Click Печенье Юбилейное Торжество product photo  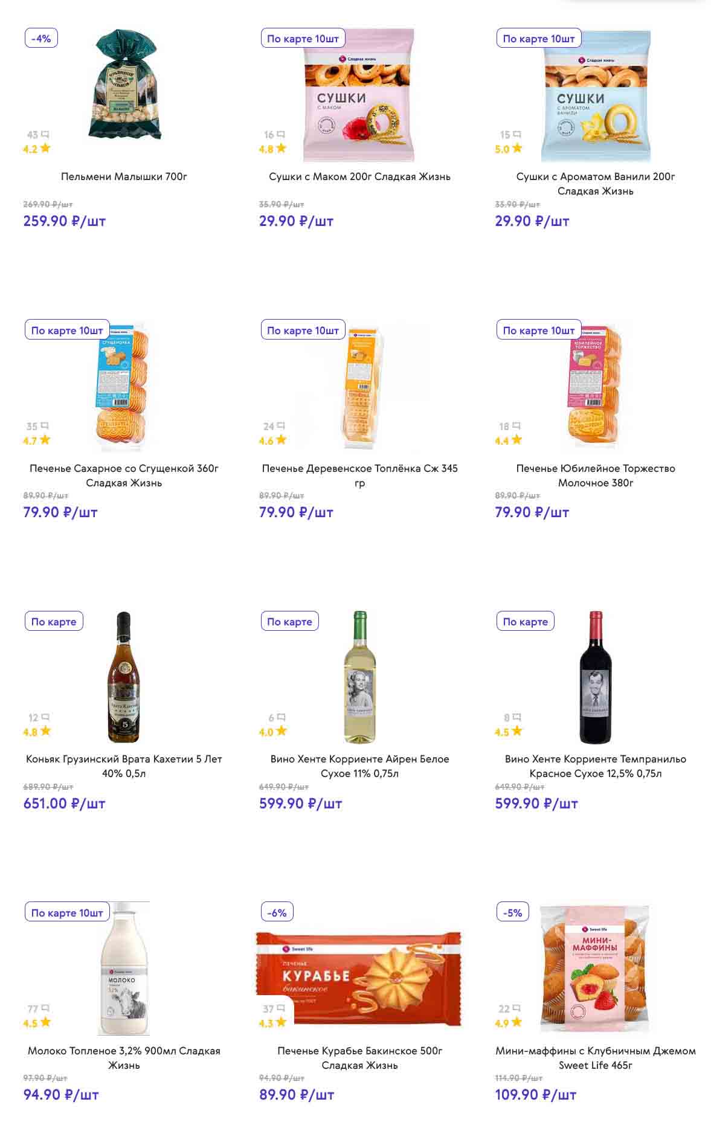click(594, 386)
